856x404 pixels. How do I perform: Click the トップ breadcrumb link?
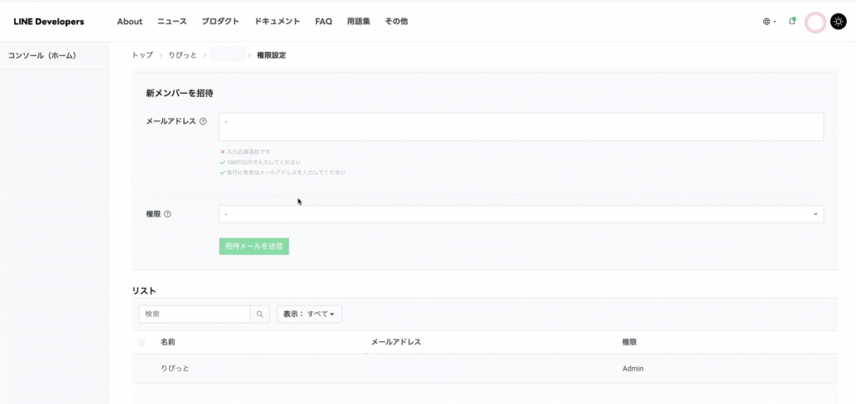(142, 55)
